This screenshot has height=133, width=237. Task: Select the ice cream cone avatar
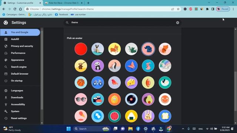point(81,116)
